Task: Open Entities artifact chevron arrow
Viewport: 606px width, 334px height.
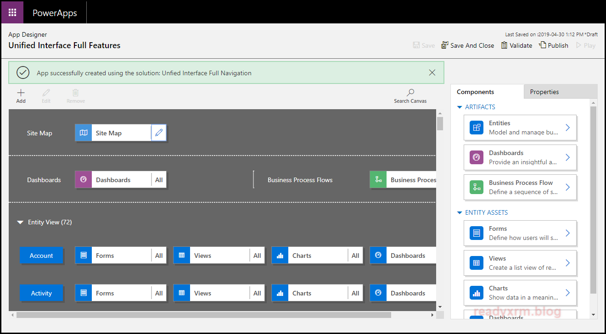Action: [x=567, y=128]
